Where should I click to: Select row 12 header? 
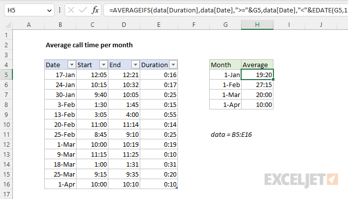(6, 144)
